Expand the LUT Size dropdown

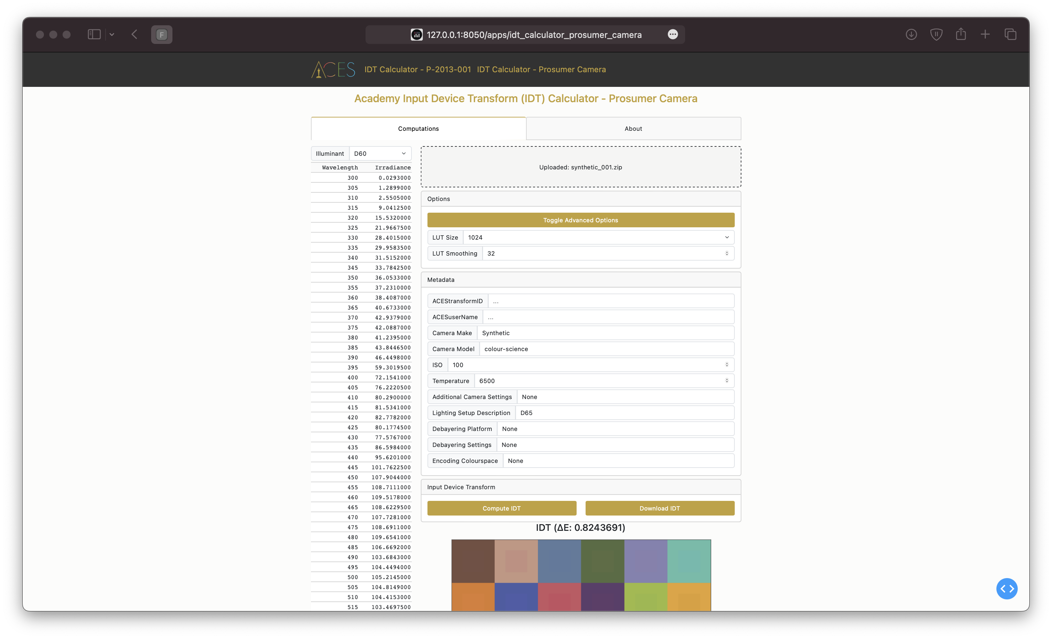click(598, 237)
